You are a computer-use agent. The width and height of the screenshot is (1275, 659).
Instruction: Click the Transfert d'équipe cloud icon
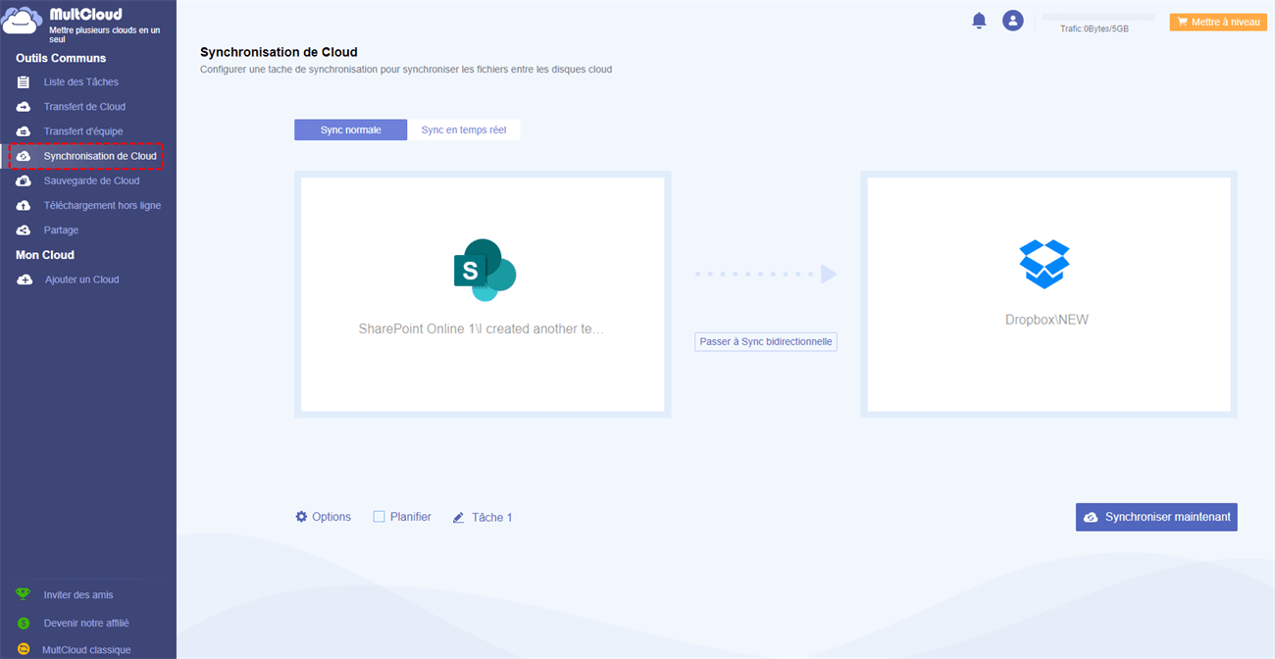24,131
